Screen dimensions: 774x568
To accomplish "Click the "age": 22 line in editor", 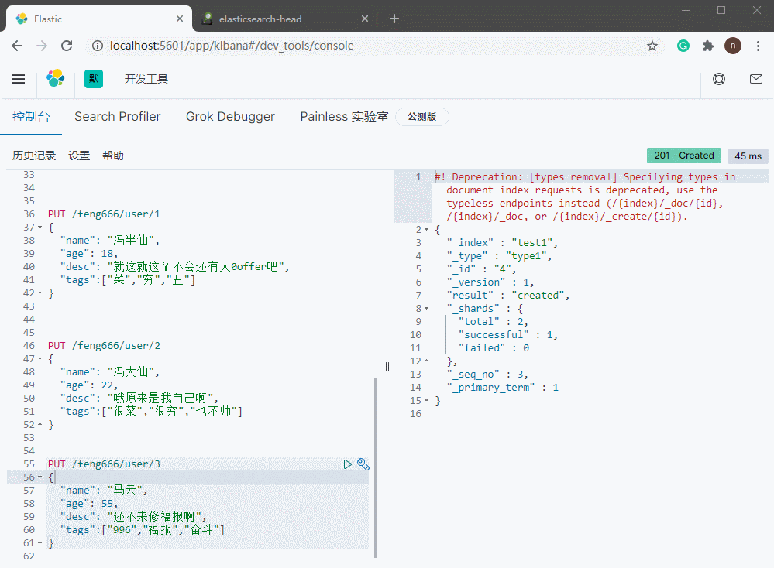I will click(x=89, y=385).
